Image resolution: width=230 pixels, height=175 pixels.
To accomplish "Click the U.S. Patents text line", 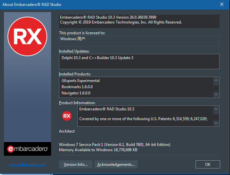I will pos(143,119).
